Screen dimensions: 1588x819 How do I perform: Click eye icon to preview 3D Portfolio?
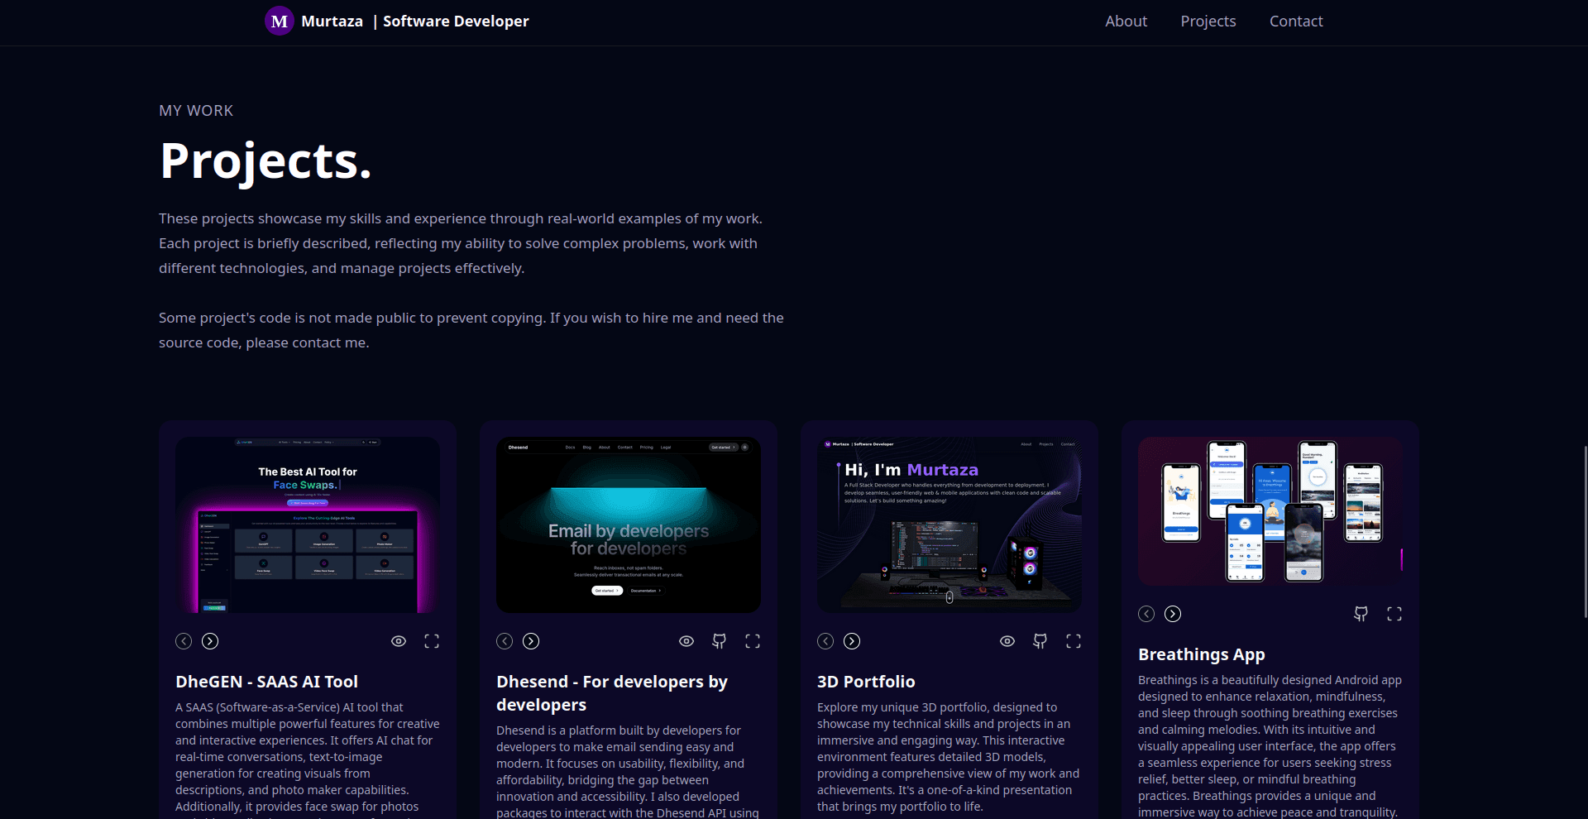point(1007,641)
